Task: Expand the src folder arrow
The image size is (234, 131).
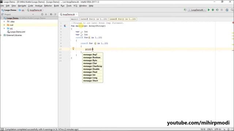Action: coord(4,28)
